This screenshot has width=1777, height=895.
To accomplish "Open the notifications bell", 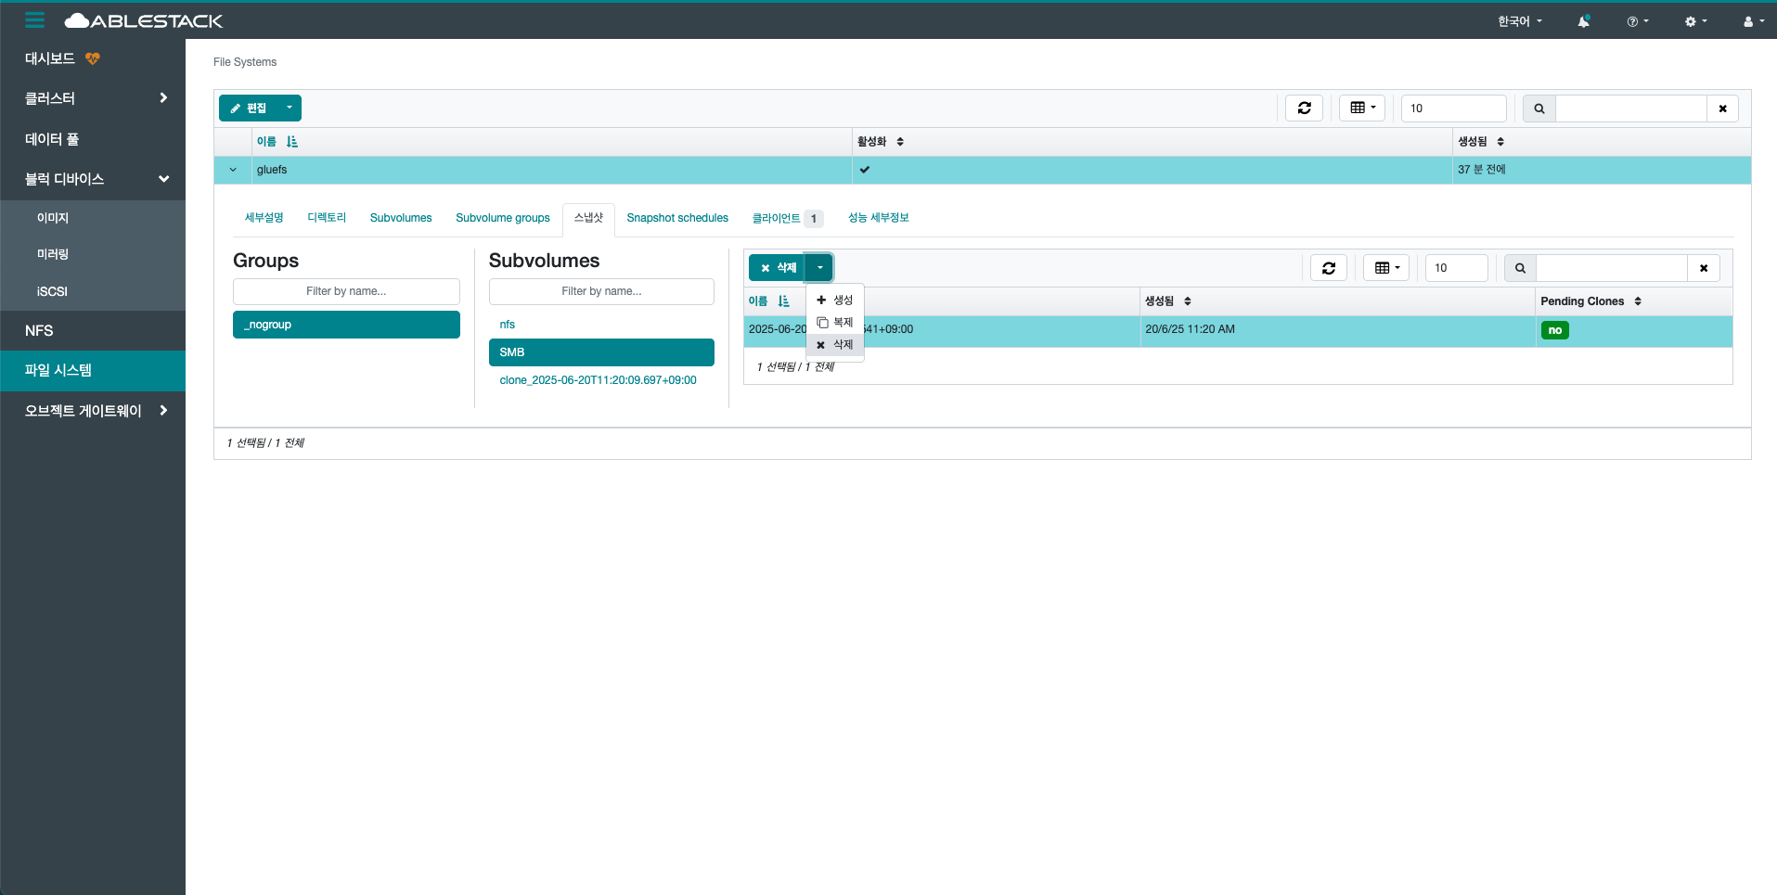I will pyautogui.click(x=1583, y=21).
